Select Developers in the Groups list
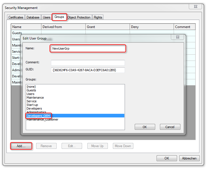207x169 pixels. point(75,108)
